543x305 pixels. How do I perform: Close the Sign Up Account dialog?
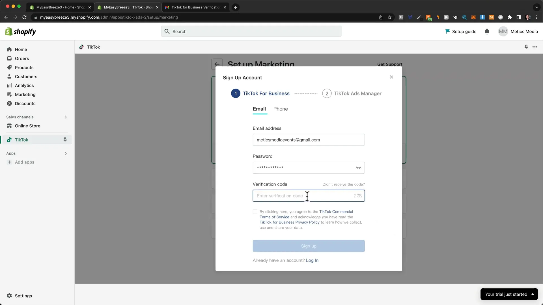[x=391, y=77]
